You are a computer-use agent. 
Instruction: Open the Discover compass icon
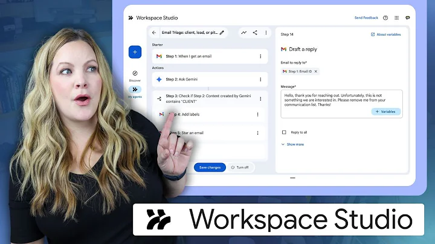pos(135,73)
